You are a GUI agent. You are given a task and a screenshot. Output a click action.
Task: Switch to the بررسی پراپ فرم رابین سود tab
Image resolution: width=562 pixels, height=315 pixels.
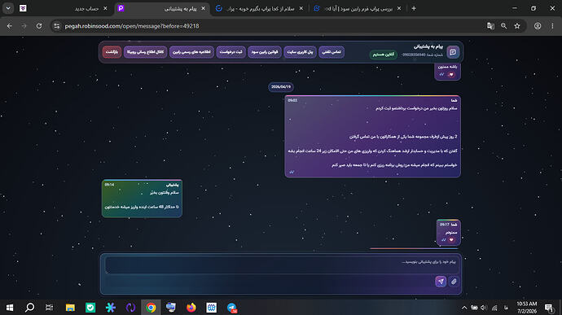[x=358, y=8]
